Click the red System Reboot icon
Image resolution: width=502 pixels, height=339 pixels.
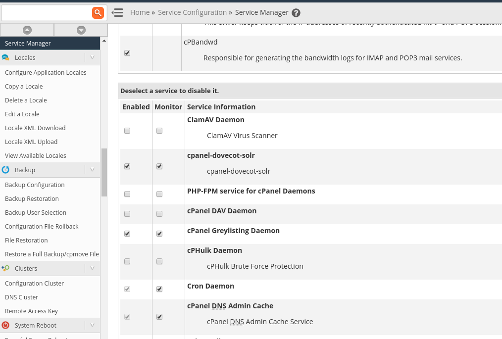pyautogui.click(x=5, y=325)
